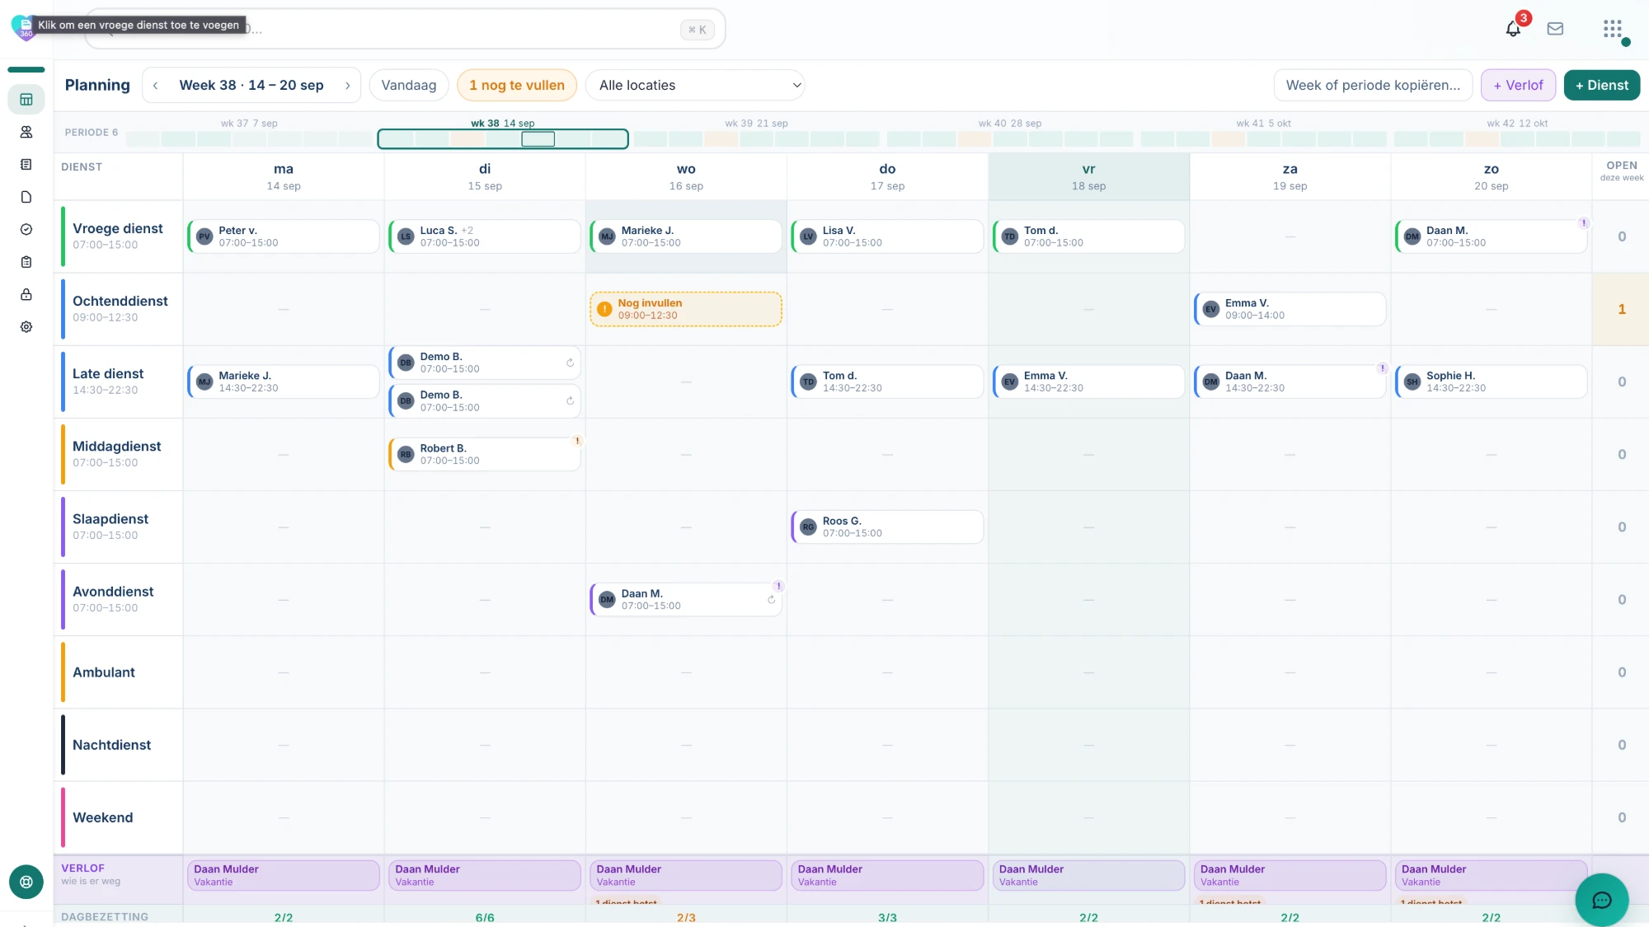Screen dimensions: 1649x927
Task: Open the clipboard sidebar icon
Action: (26, 262)
